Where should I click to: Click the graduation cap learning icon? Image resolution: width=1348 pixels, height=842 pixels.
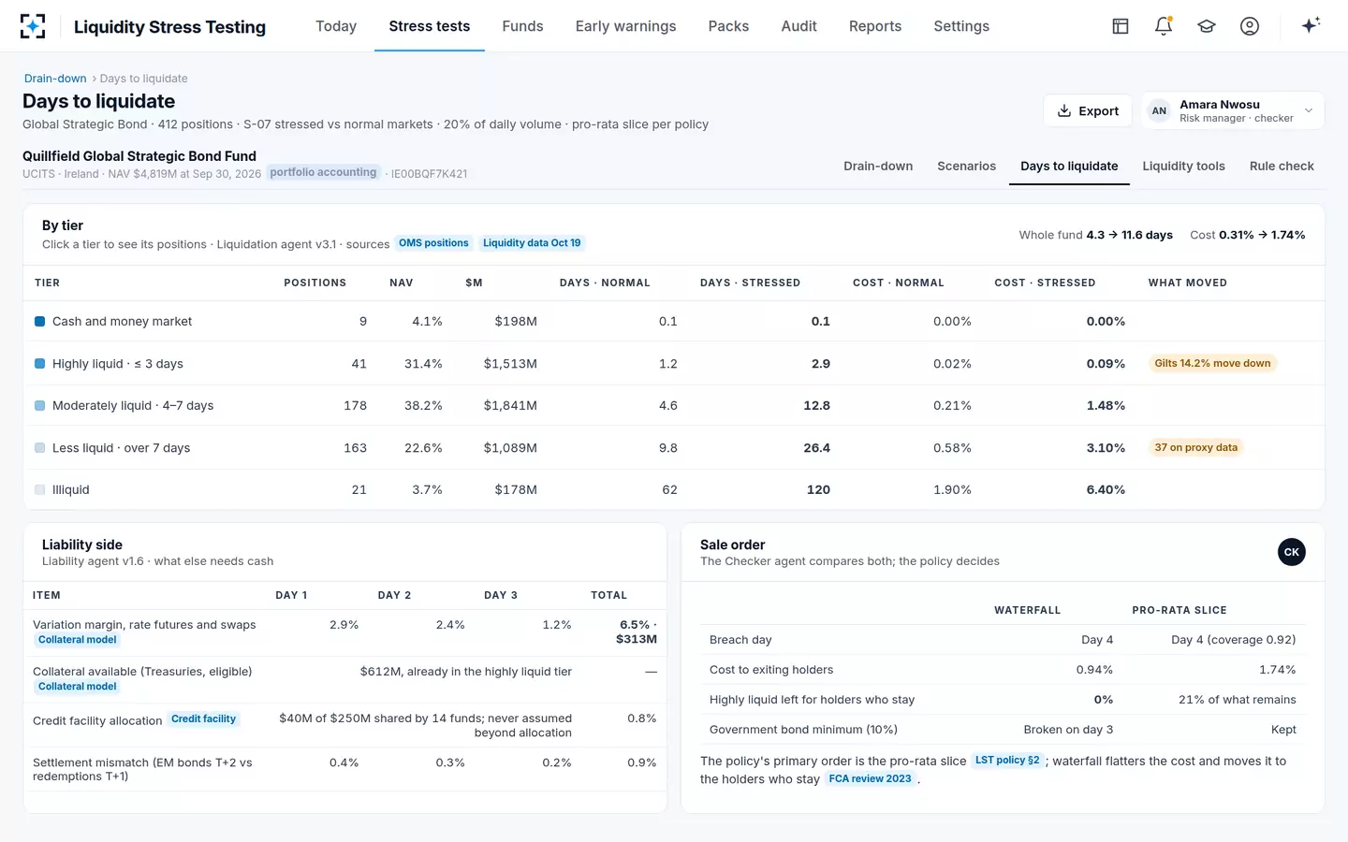(1207, 26)
